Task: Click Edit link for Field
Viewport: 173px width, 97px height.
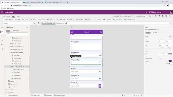Action: 171,37
